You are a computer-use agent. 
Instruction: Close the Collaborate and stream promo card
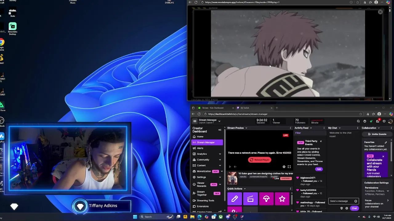point(383,157)
